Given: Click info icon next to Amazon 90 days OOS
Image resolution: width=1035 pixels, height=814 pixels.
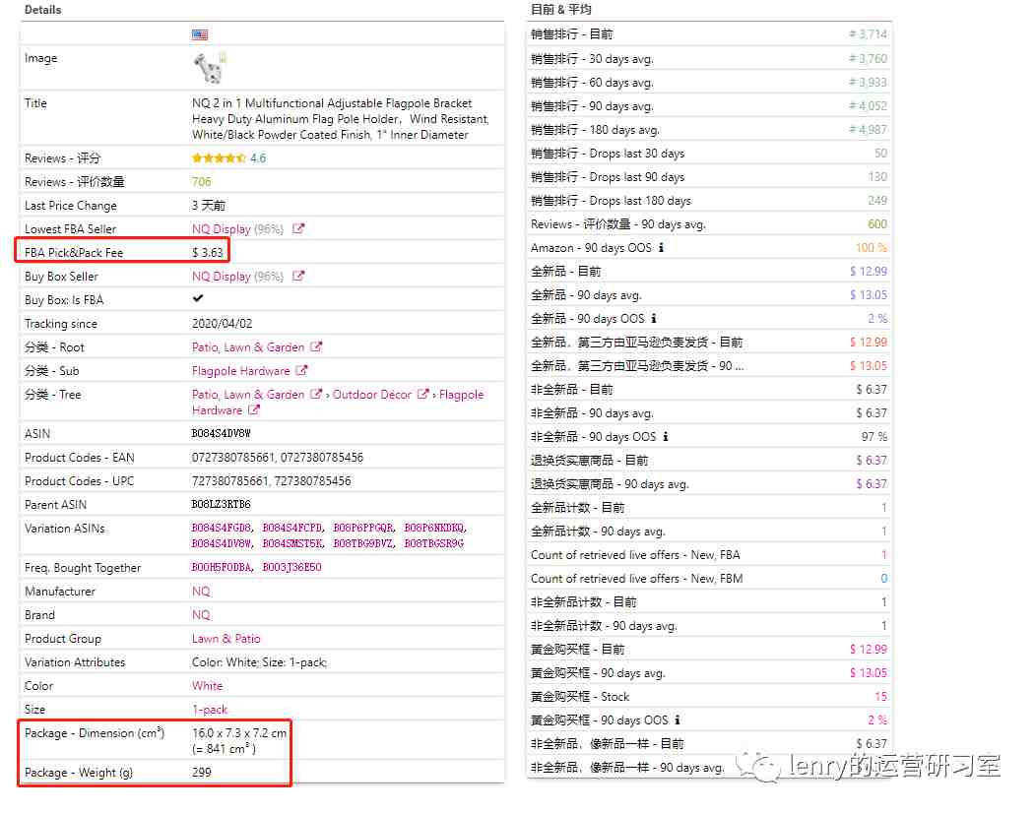Looking at the screenshot, I should (x=661, y=248).
